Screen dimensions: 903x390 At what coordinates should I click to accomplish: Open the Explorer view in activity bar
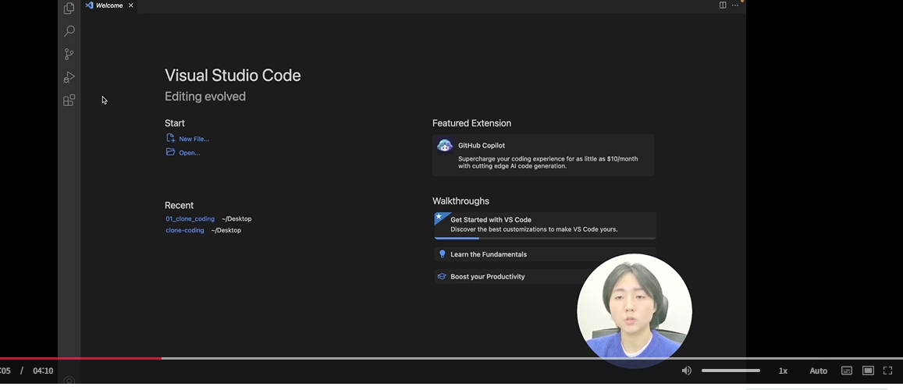pyautogui.click(x=69, y=8)
